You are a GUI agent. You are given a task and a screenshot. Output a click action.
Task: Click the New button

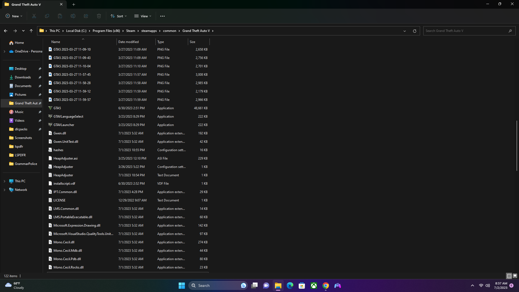[14, 16]
